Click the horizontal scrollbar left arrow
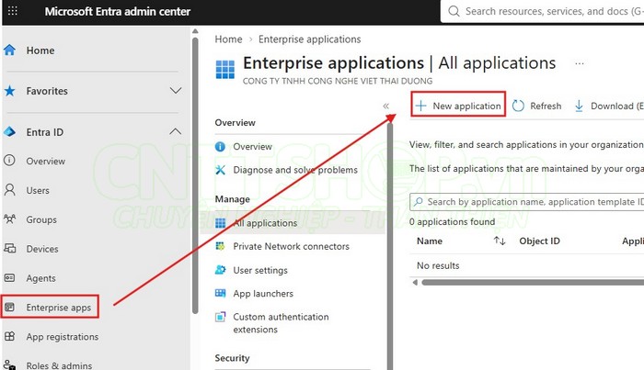This screenshot has height=370, width=644. pyautogui.click(x=415, y=282)
